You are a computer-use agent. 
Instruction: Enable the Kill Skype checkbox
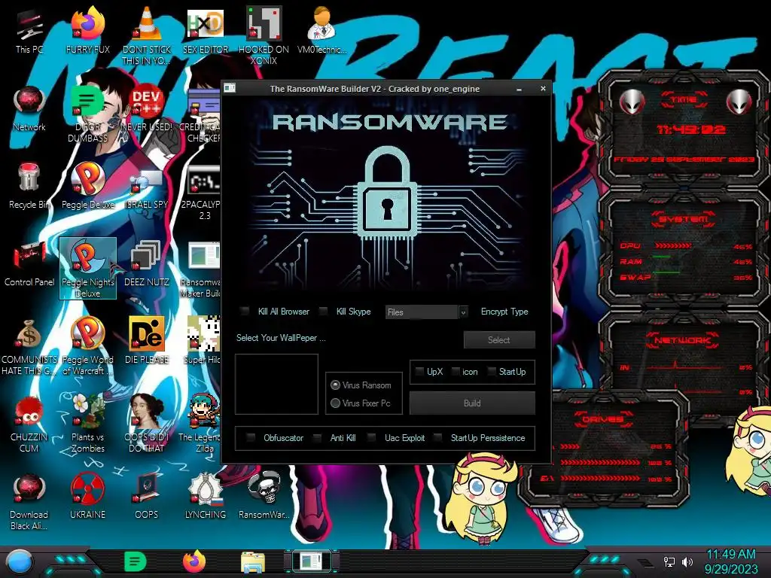[x=323, y=311]
